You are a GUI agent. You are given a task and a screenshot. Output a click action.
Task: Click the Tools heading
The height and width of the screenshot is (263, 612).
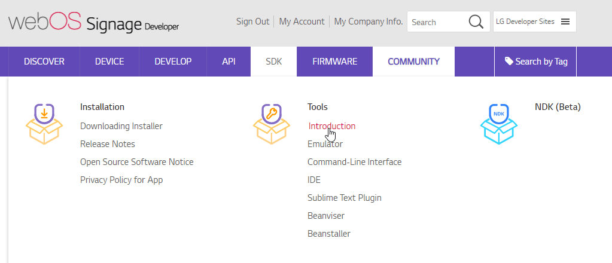pos(317,106)
